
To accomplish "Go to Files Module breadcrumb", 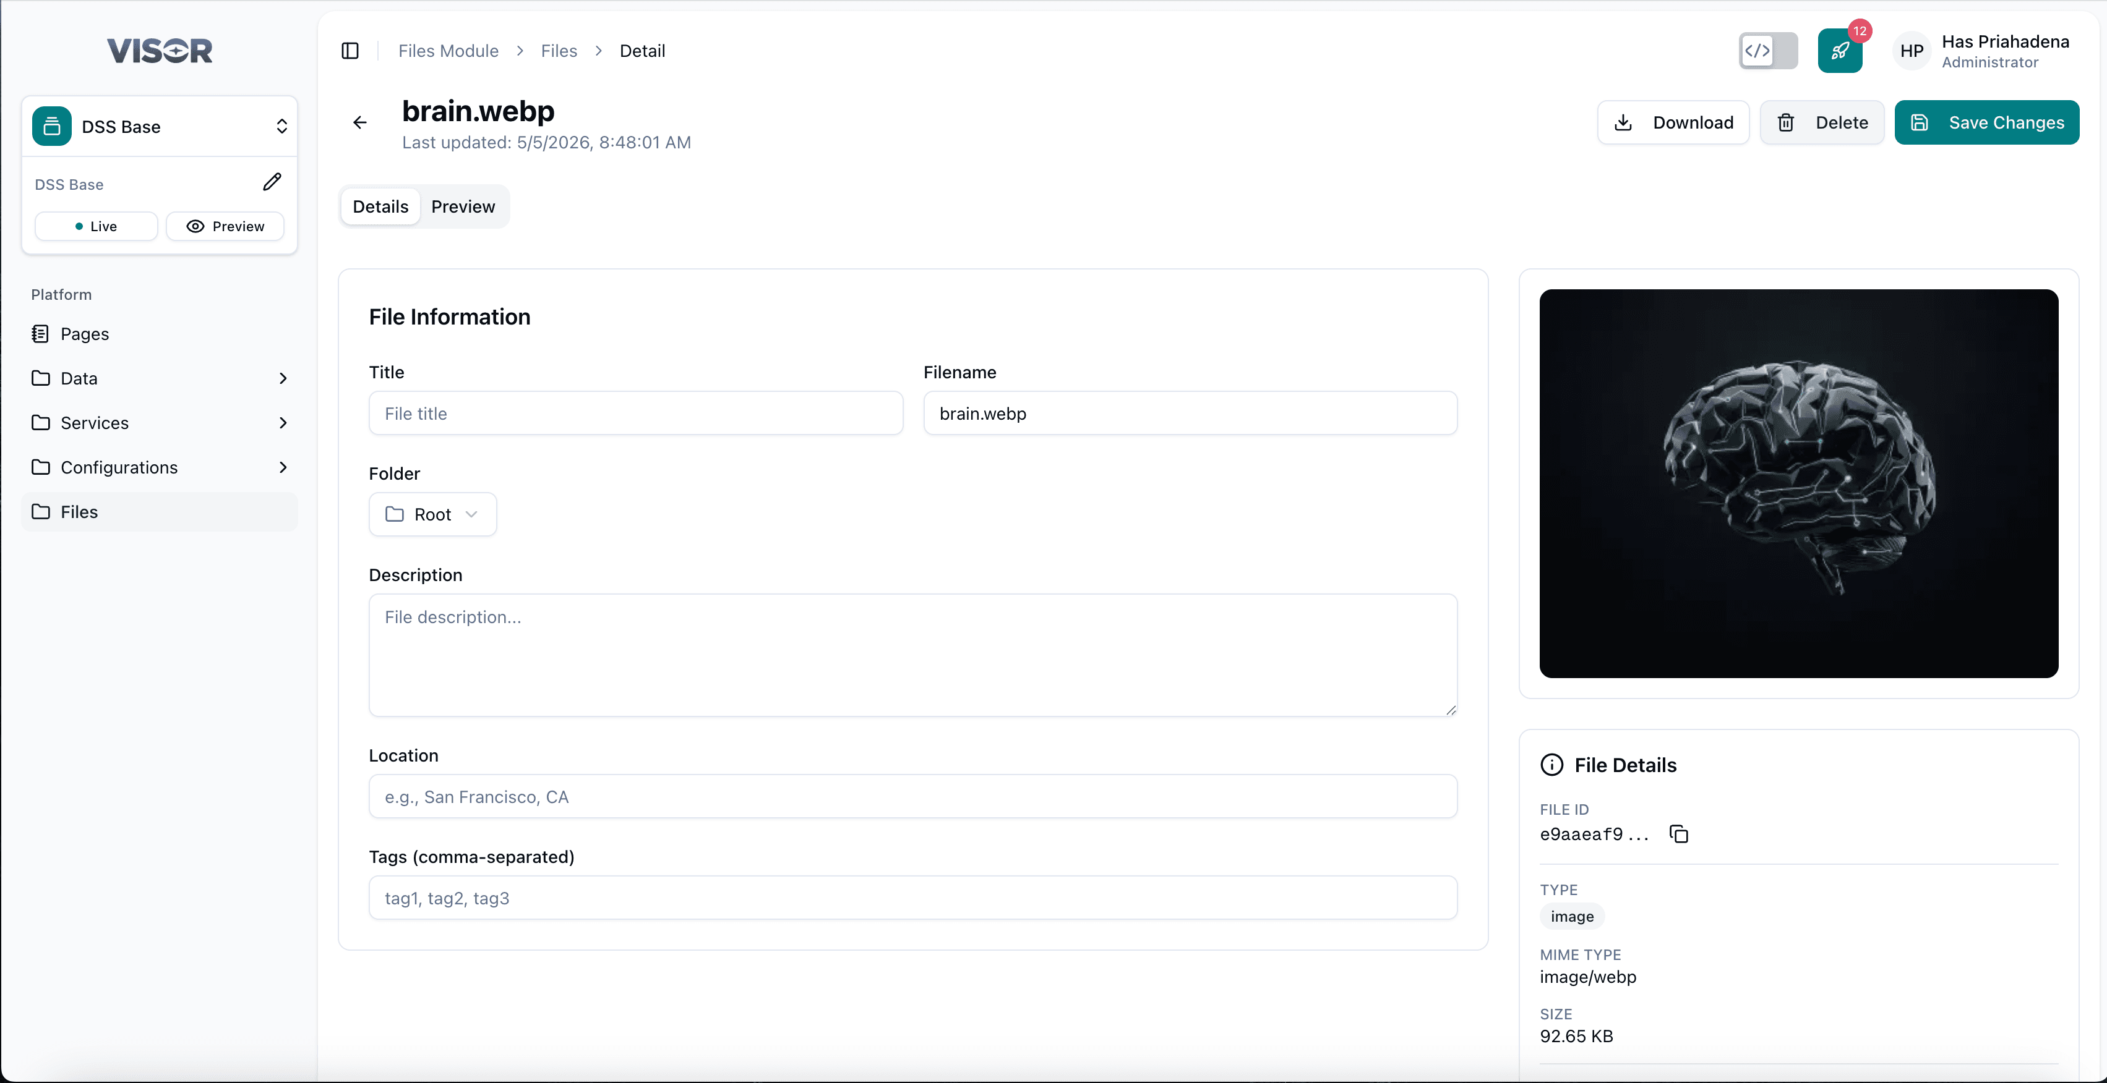I will tap(448, 51).
